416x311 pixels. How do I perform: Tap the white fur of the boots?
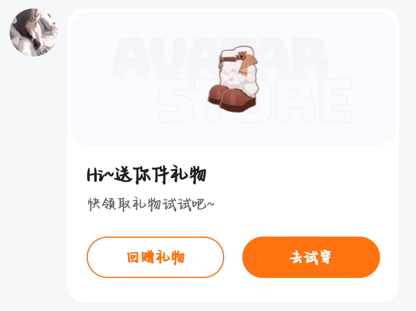237,77
